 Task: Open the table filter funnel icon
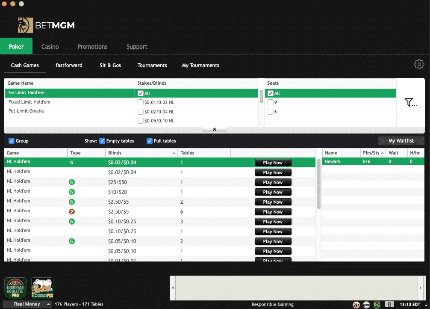coord(410,102)
